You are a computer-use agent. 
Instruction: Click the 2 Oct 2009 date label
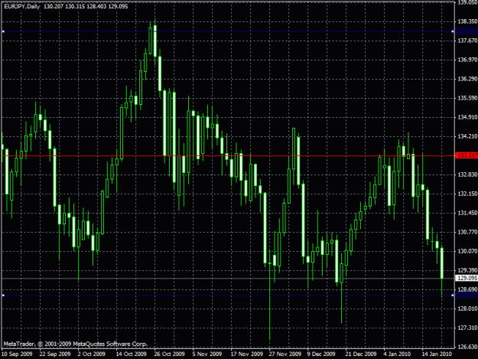point(92,354)
